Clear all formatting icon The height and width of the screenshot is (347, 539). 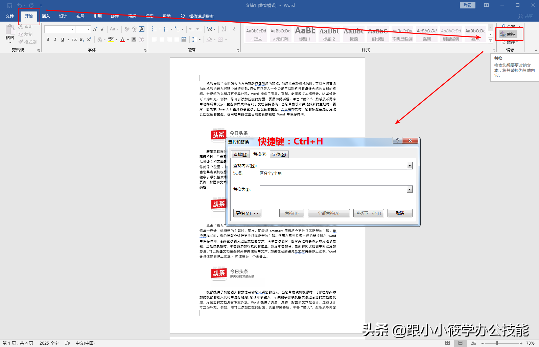127,29
